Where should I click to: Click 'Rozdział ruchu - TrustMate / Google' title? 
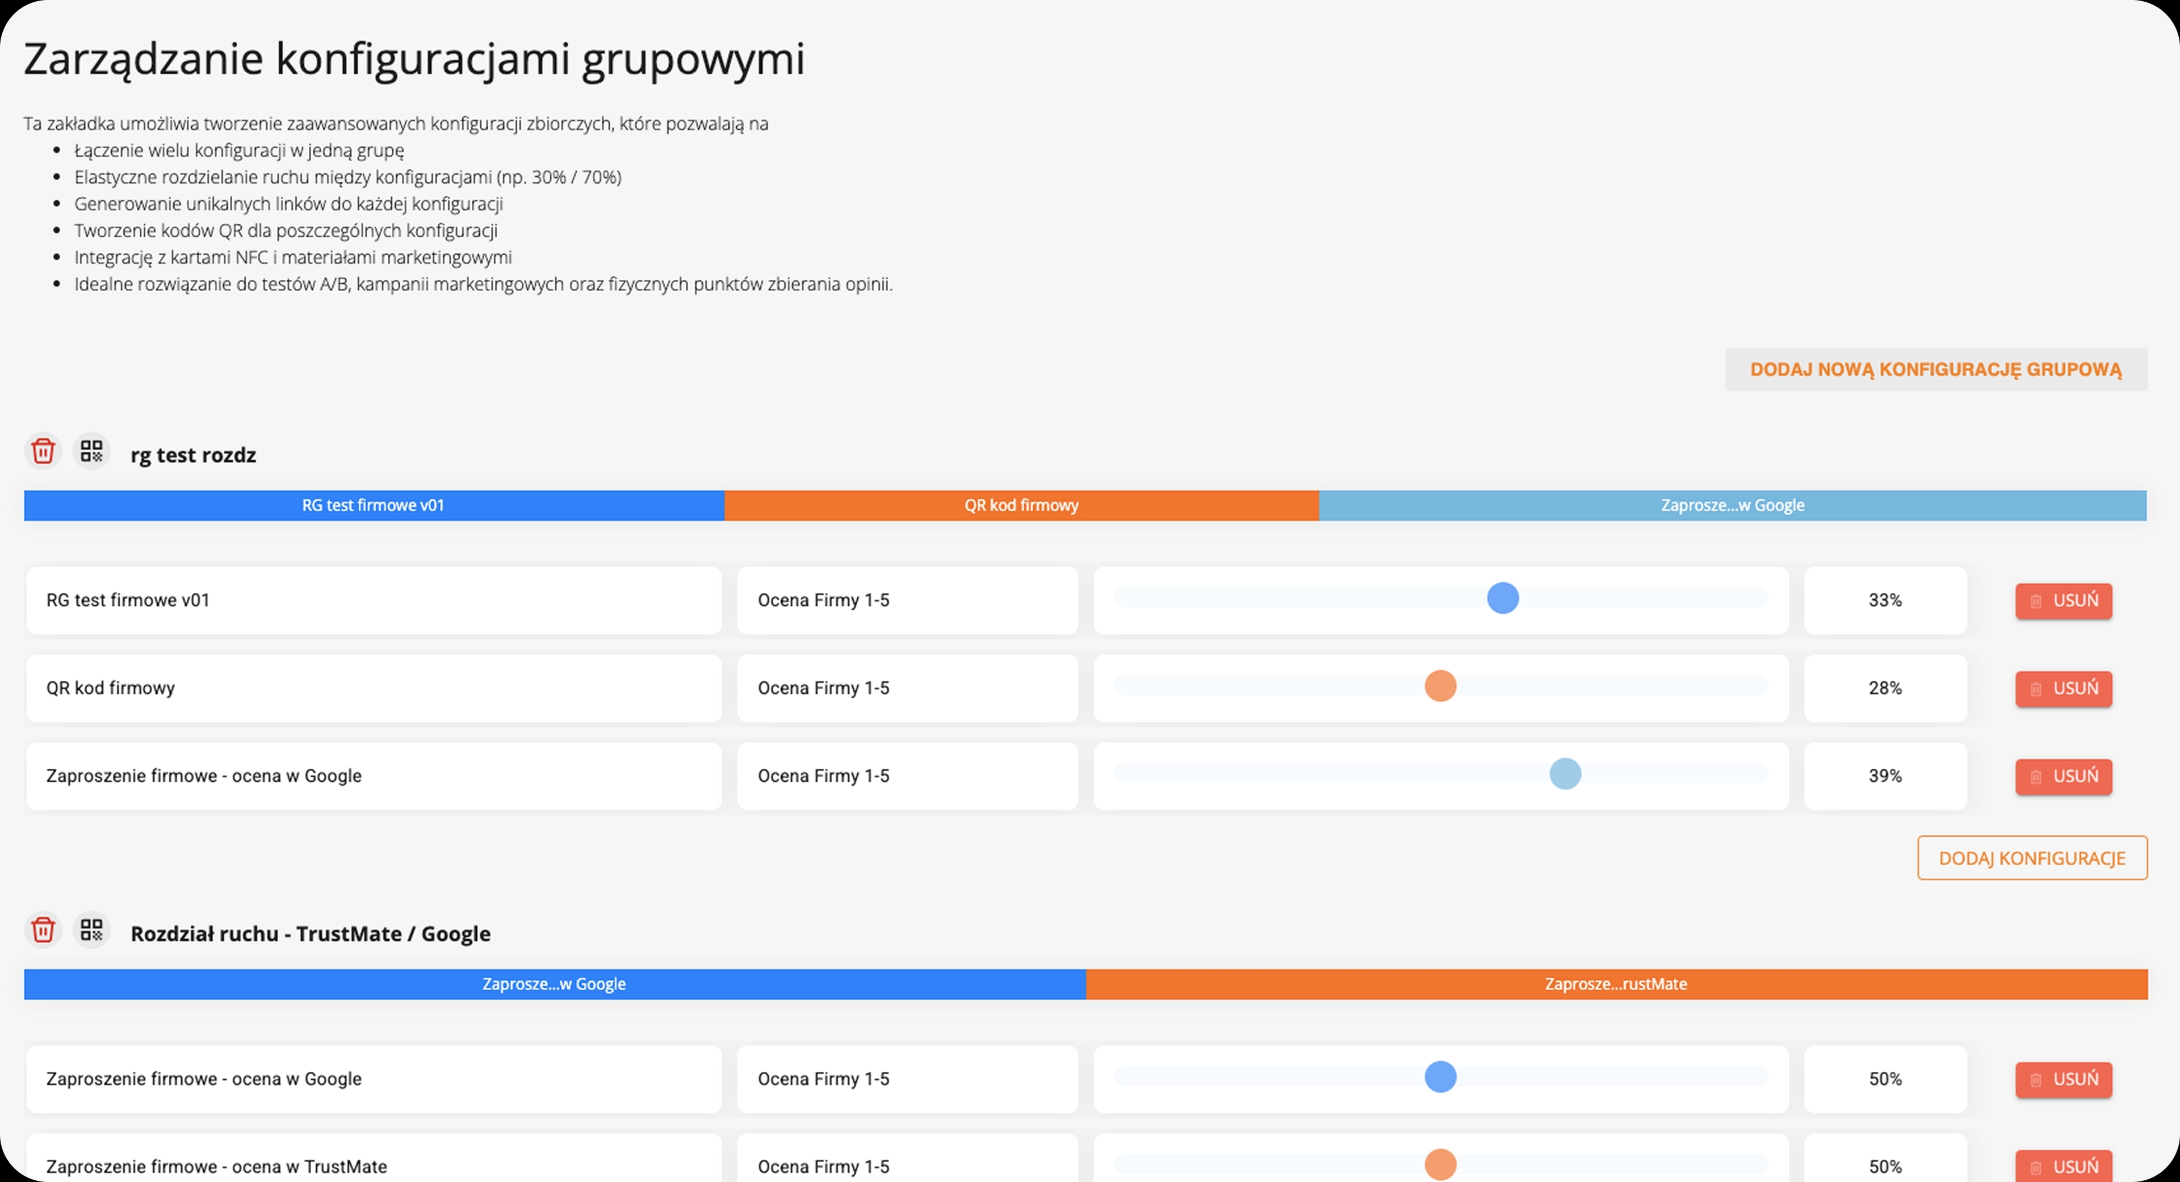tap(311, 934)
